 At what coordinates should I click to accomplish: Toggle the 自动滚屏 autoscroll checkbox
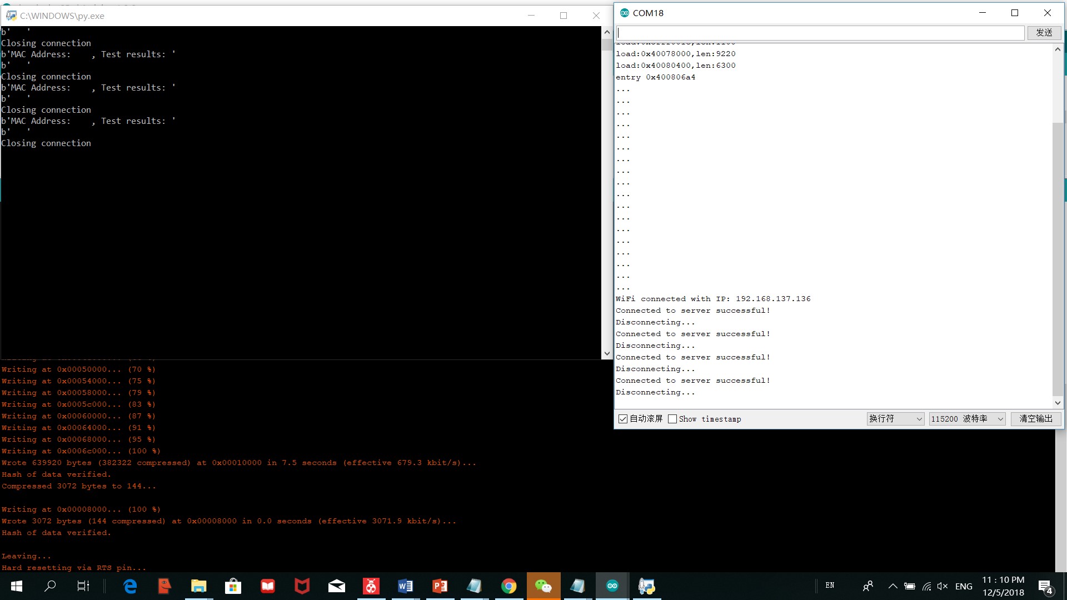(x=623, y=419)
